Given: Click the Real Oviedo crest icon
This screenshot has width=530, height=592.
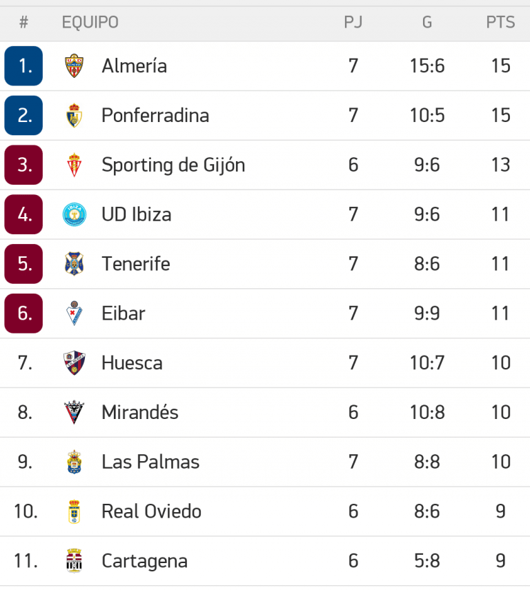Looking at the screenshot, I should click(74, 511).
